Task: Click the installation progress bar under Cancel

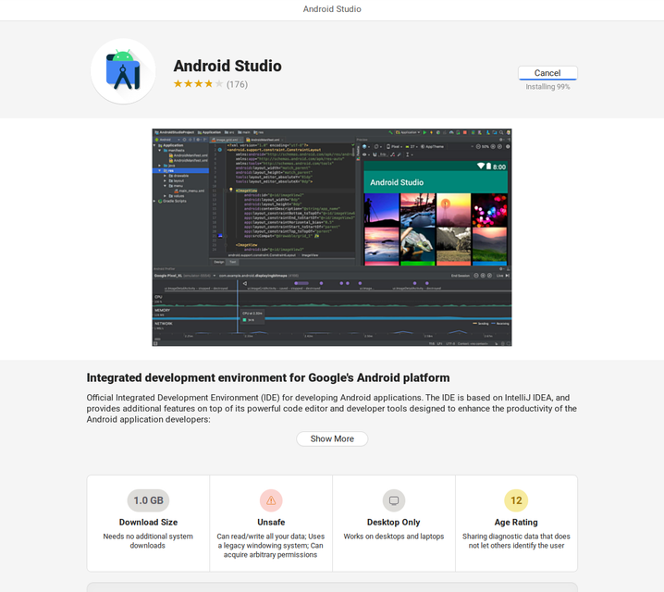Action: pos(547,80)
